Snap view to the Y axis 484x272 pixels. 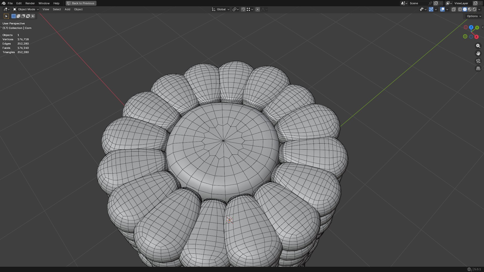click(x=477, y=28)
